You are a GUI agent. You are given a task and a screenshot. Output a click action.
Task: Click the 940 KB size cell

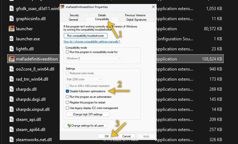(x=216, y=69)
